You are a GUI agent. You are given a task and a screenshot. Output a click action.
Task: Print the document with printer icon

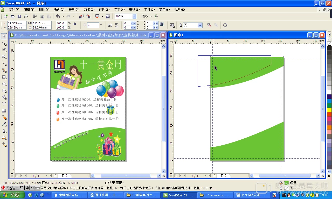26,16
